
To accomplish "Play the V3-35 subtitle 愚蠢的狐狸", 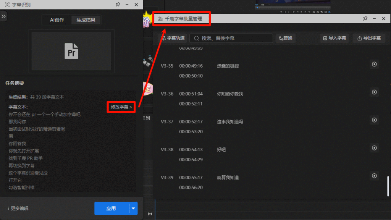I will coord(374,65).
